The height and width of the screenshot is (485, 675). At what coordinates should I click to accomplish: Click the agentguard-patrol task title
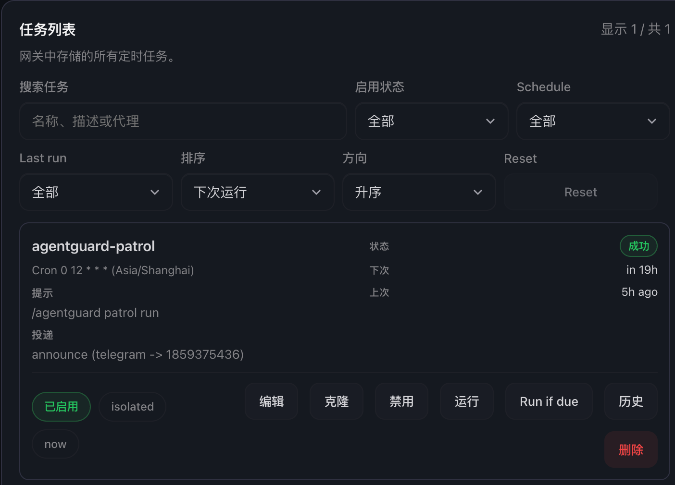click(93, 246)
